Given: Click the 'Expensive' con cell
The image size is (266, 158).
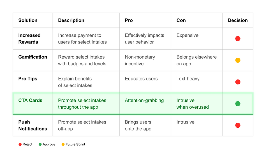Looking at the screenshot, I should [197, 39].
